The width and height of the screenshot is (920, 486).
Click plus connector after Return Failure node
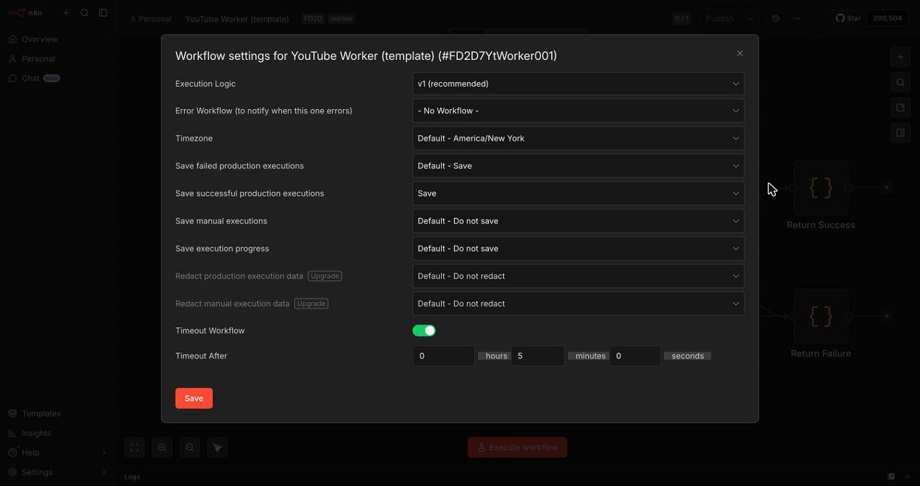887,316
